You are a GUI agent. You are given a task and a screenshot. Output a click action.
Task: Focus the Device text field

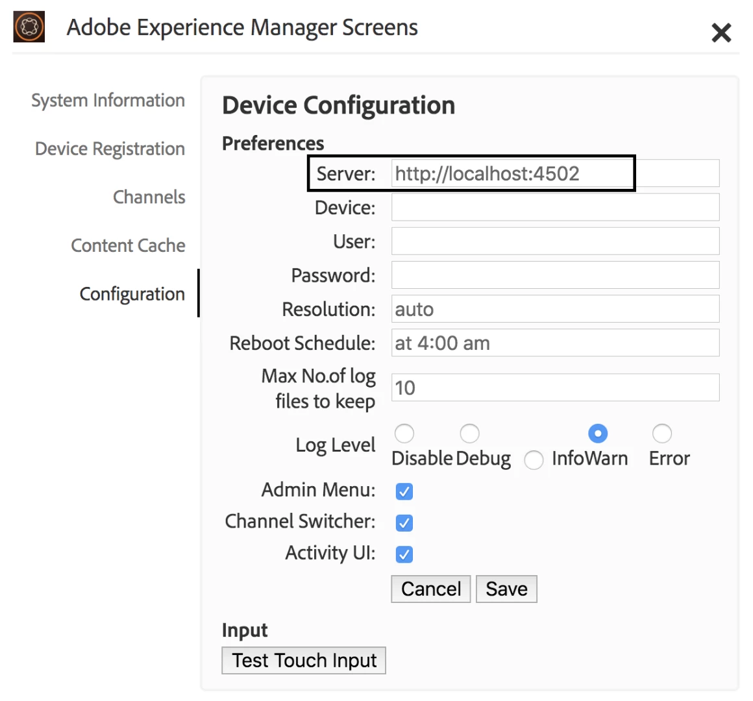(554, 208)
